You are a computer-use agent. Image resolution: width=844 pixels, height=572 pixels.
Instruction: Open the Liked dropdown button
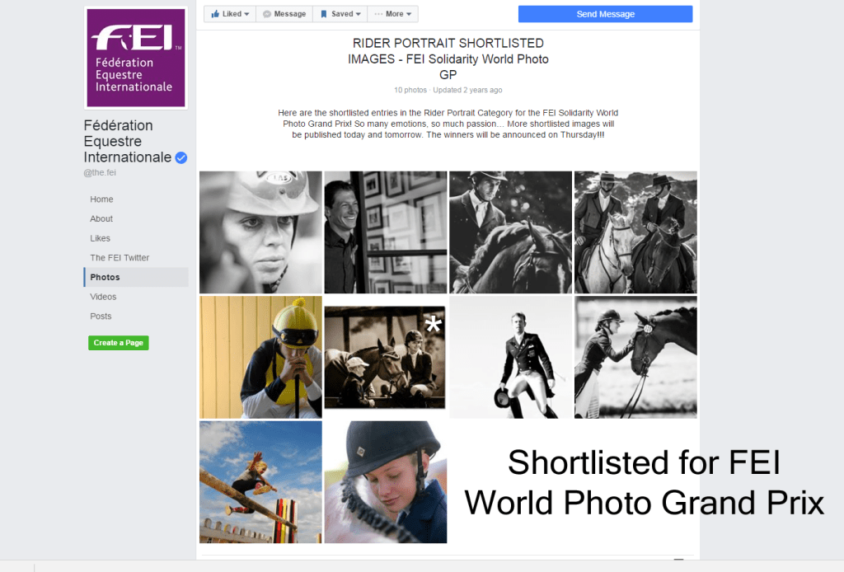230,14
